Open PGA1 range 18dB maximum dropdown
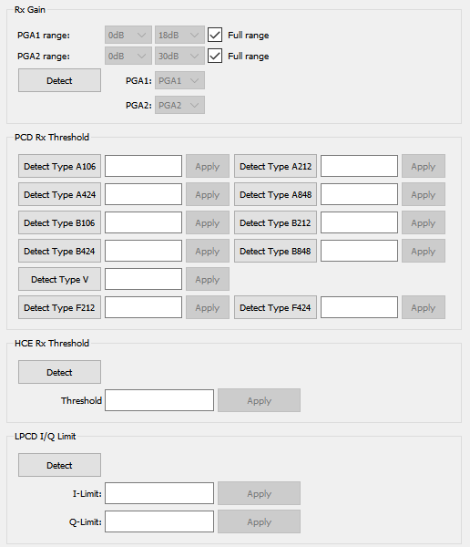 click(179, 35)
